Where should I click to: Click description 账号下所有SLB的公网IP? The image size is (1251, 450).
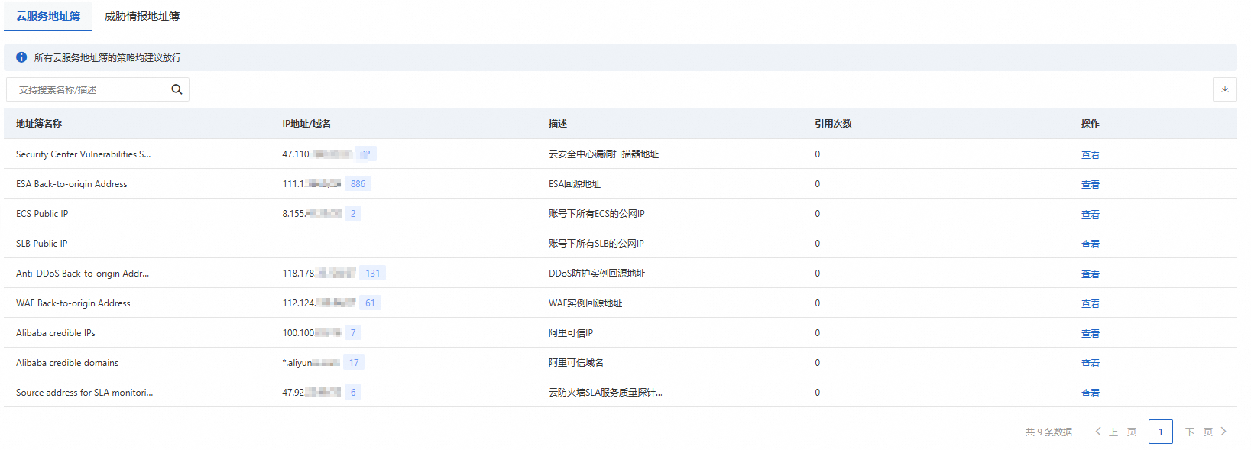click(596, 243)
